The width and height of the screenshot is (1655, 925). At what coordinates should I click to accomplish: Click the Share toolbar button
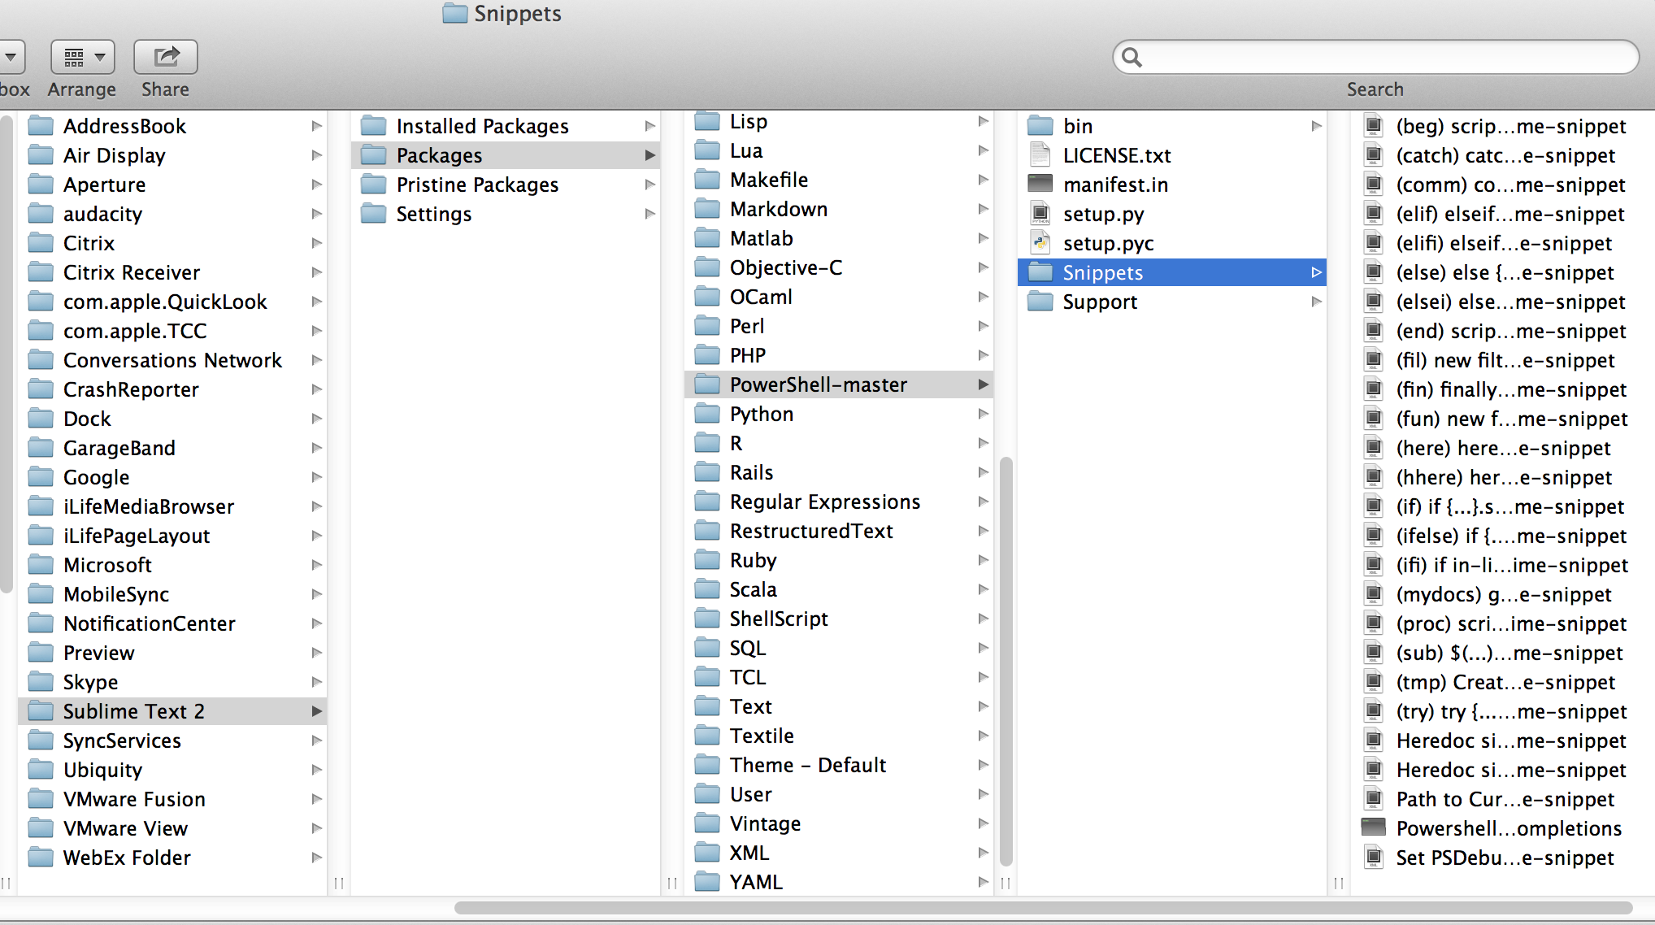[166, 57]
